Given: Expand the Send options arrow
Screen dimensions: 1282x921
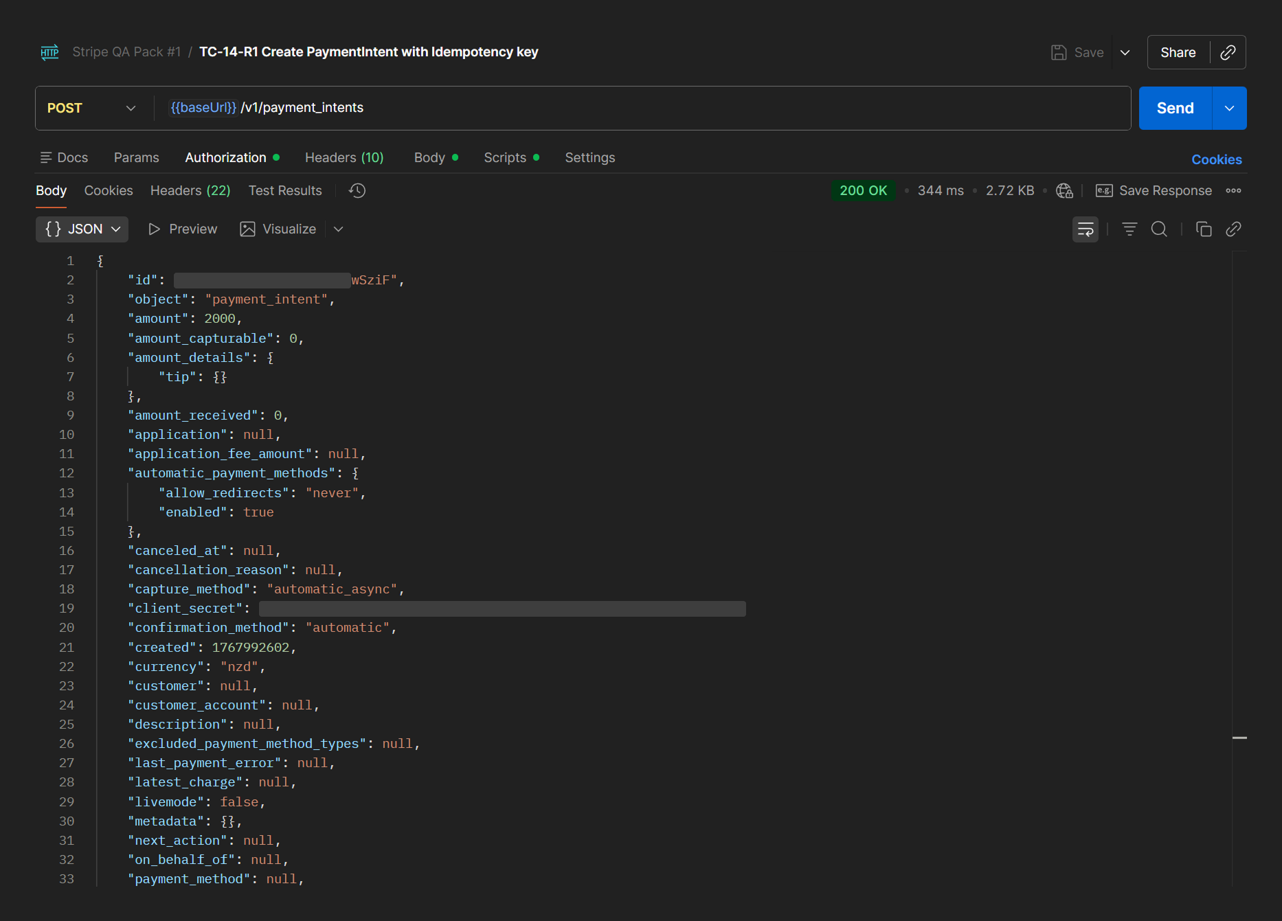Looking at the screenshot, I should click(x=1230, y=108).
